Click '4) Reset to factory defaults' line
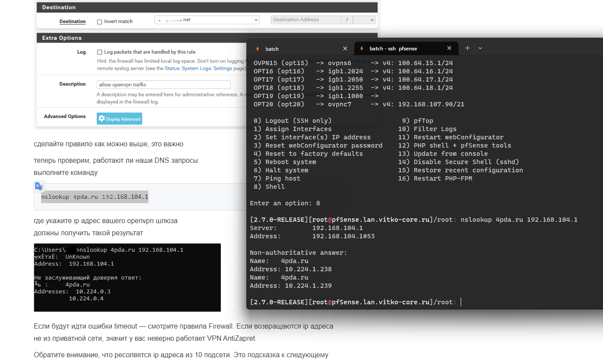The image size is (603, 362). pyautogui.click(x=308, y=154)
